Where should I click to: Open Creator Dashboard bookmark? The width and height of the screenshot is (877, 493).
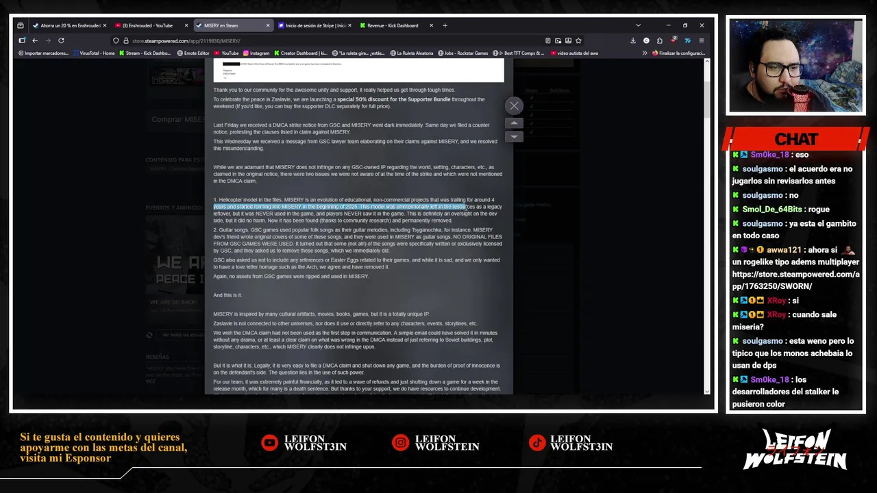coord(301,53)
